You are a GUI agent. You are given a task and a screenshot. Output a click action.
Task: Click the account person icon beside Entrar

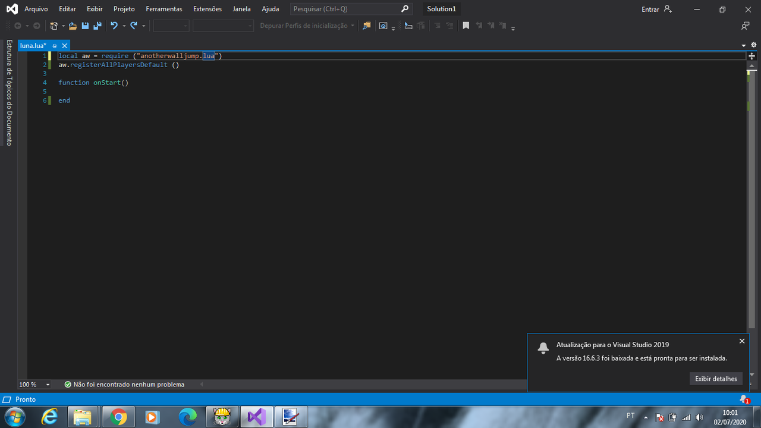click(x=668, y=9)
